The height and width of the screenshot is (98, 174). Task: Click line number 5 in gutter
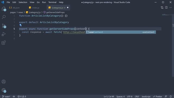click(14, 29)
